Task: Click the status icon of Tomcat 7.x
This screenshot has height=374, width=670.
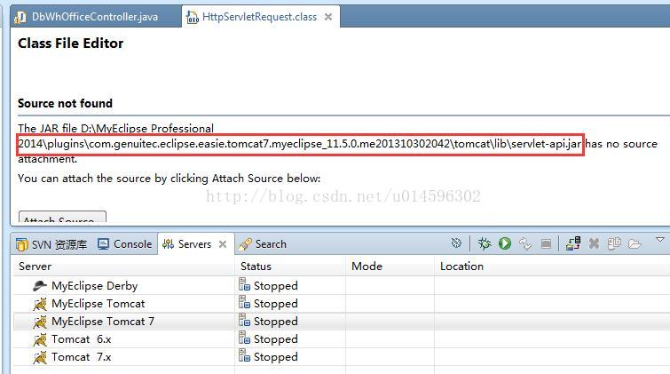Action: (244, 355)
